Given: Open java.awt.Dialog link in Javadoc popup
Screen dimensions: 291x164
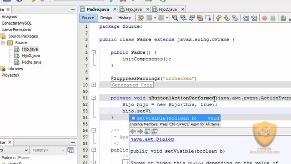Looking at the screenshot, I should [x=152, y=139].
